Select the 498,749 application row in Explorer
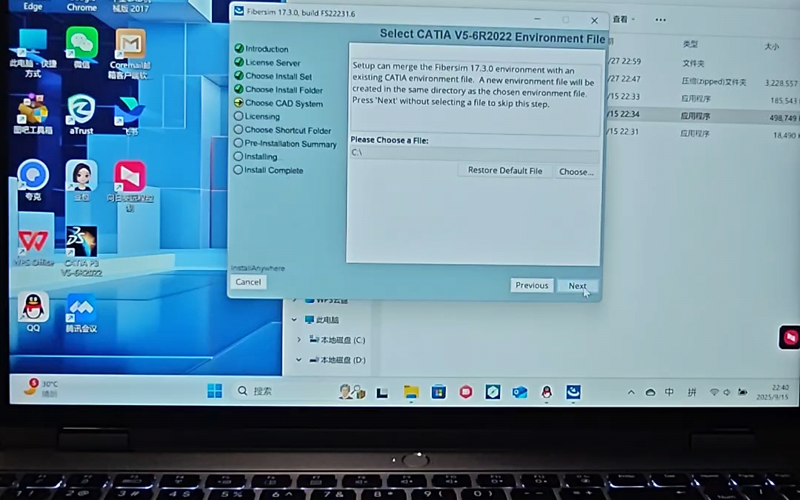This screenshot has width=800, height=500. [x=704, y=116]
